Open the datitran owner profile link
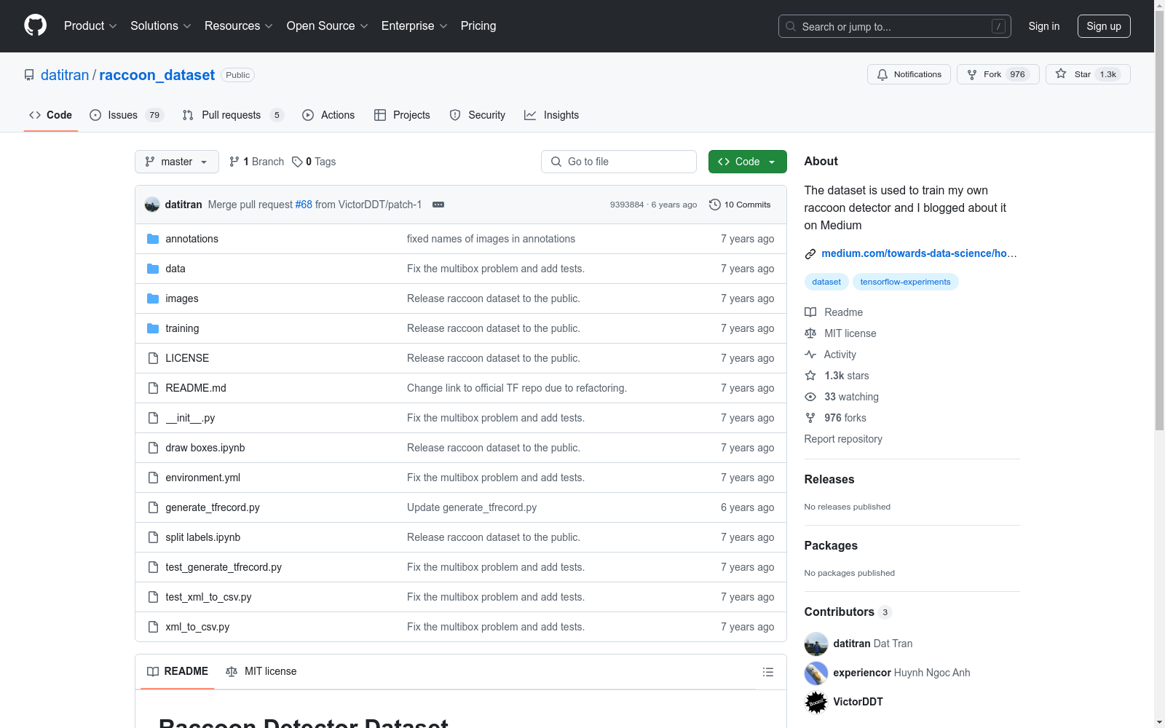The height and width of the screenshot is (728, 1165). [x=65, y=75]
